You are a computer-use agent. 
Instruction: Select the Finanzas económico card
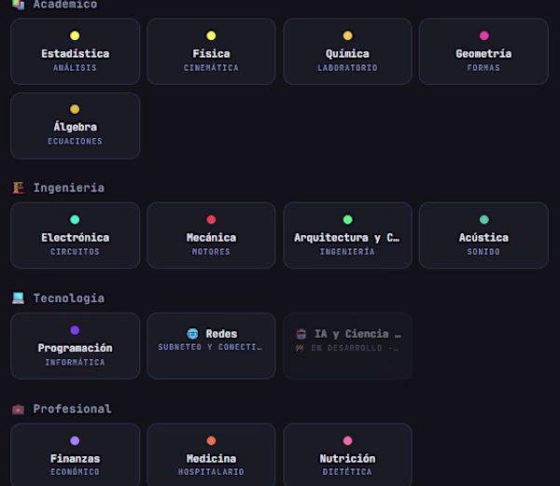point(75,454)
